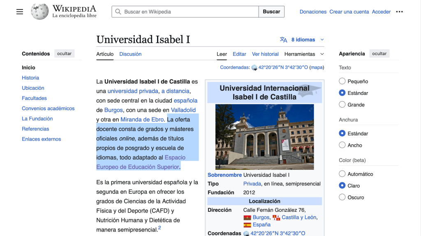Switch to the Artículo tab
This screenshot has height=236, width=421.
[x=105, y=54]
